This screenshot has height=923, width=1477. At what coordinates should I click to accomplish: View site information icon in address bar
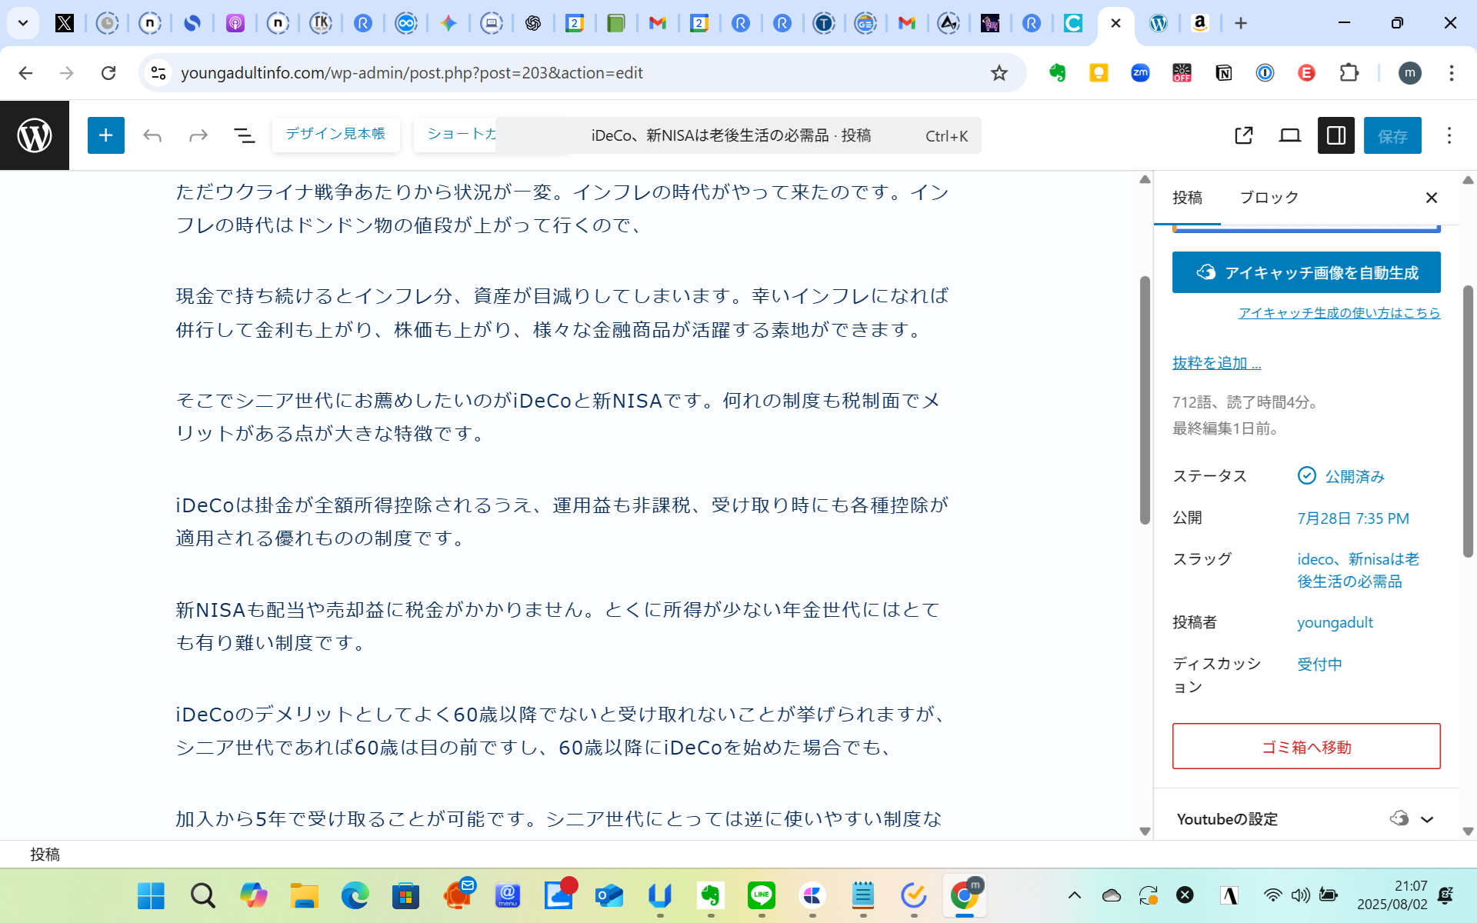(158, 73)
